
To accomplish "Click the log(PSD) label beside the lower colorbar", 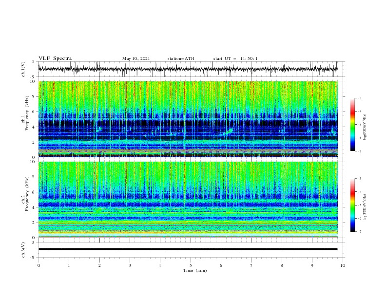I will click(365, 207).
